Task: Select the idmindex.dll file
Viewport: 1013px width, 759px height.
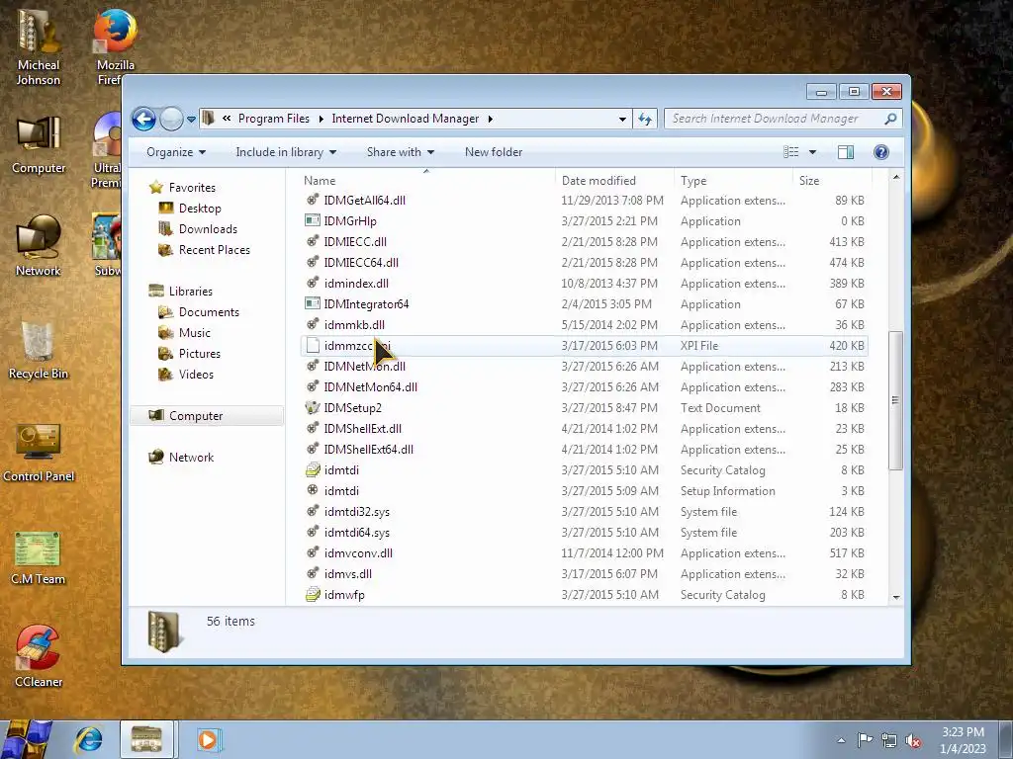Action: pos(356,284)
